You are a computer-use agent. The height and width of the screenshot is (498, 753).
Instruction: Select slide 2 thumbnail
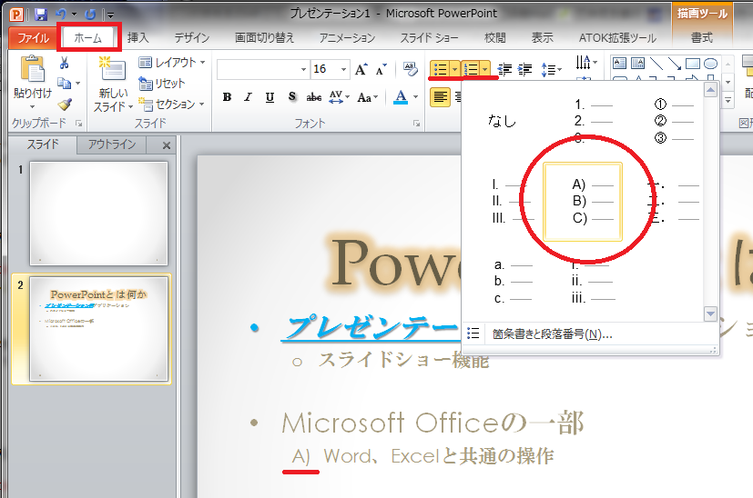[x=98, y=329]
